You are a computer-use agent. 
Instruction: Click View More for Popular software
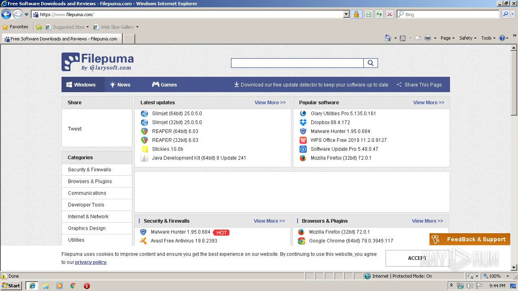(429, 103)
